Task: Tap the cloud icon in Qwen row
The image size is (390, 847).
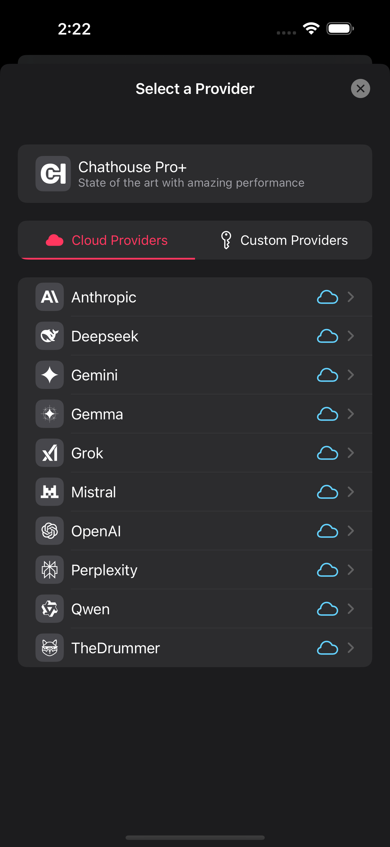Action: (x=327, y=609)
